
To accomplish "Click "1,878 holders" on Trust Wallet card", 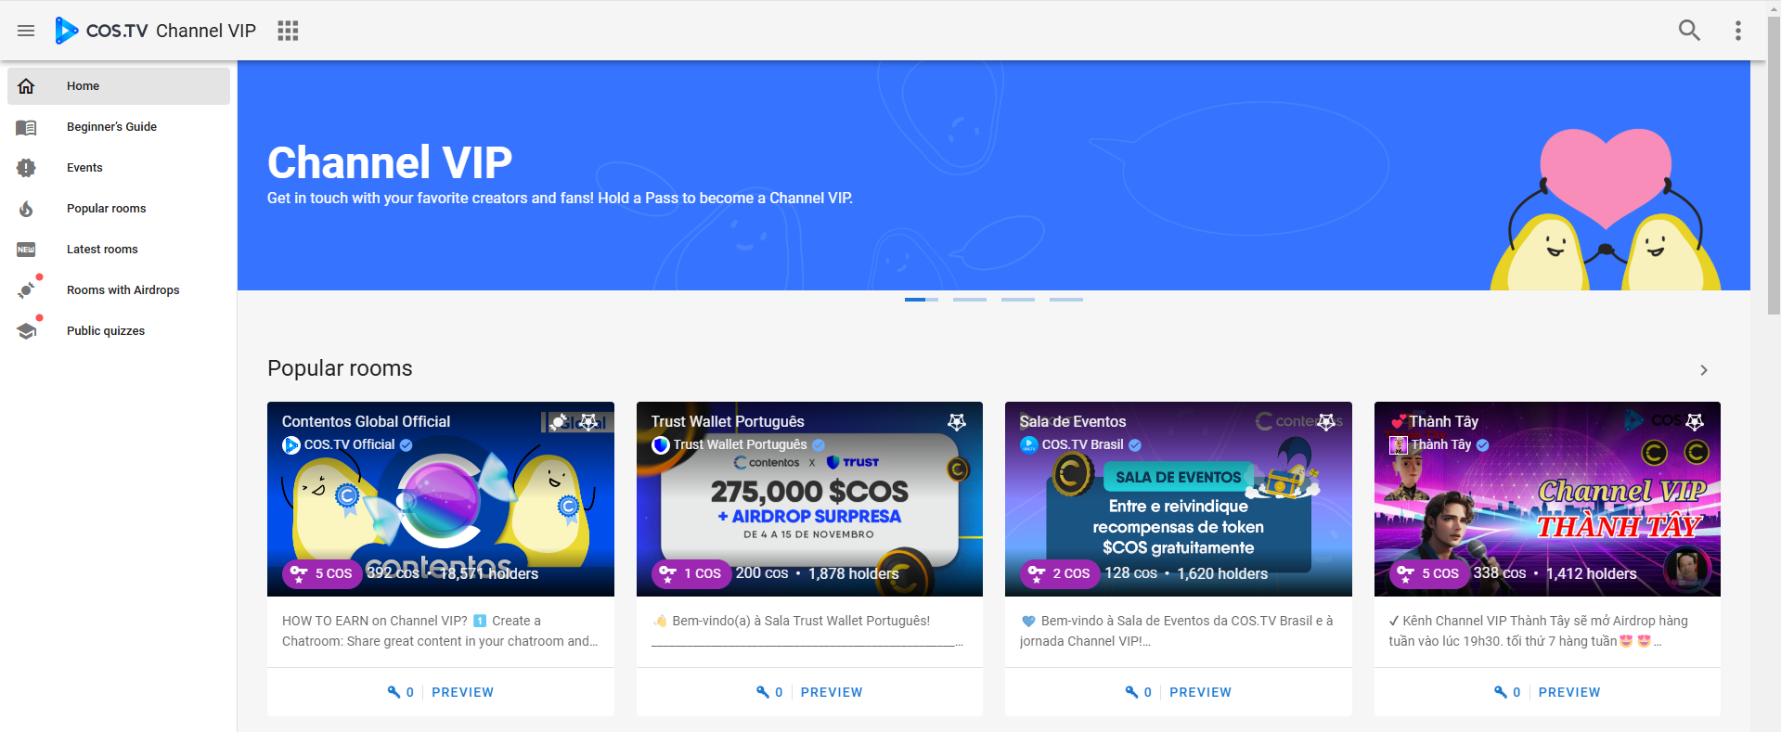I will pyautogui.click(x=854, y=574).
